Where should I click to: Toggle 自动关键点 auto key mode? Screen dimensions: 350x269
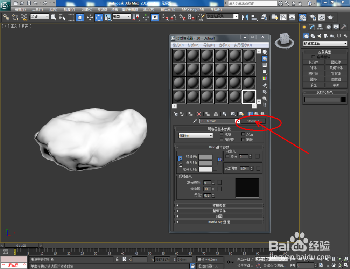click(245, 259)
